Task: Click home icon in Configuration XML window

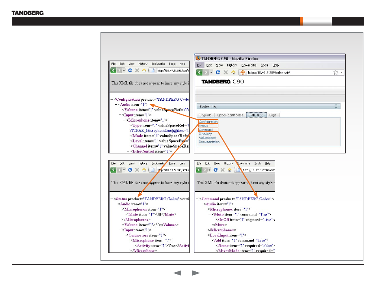Action: (x=144, y=70)
